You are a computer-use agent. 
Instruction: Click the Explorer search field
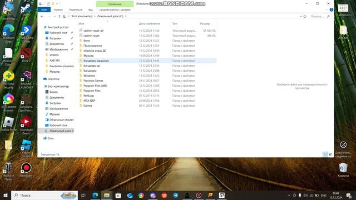(320, 16)
